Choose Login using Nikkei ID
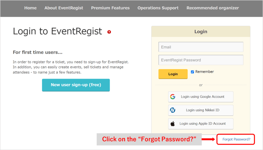The image size is (263, 150). (x=201, y=110)
